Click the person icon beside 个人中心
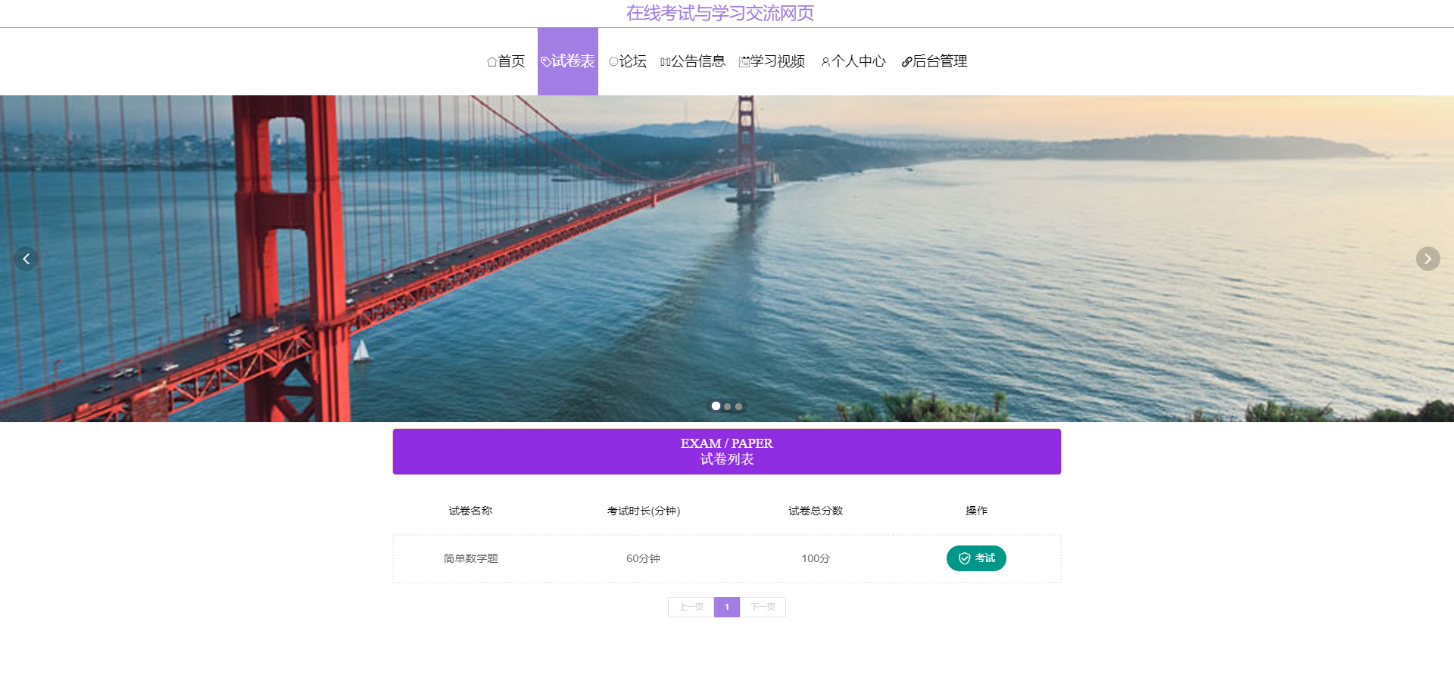This screenshot has width=1454, height=693. tap(825, 61)
